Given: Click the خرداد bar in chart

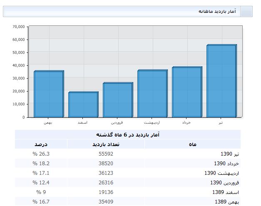Looking at the screenshot, I should pyautogui.click(x=187, y=92).
